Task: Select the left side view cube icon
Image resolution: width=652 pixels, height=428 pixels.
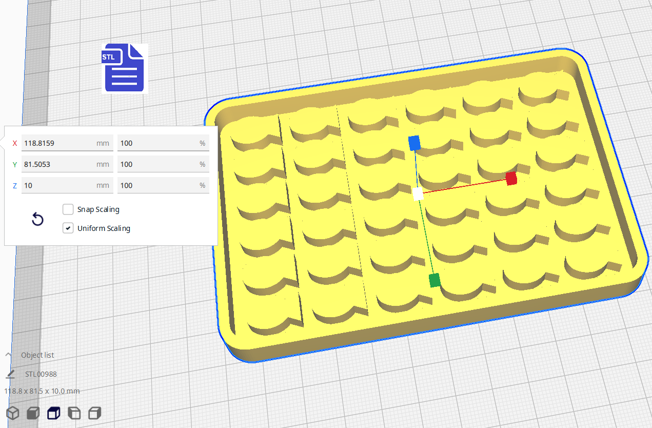Action: pos(74,413)
